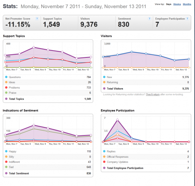
Task: Click the blue Questions legend dot
Action: 6,77
